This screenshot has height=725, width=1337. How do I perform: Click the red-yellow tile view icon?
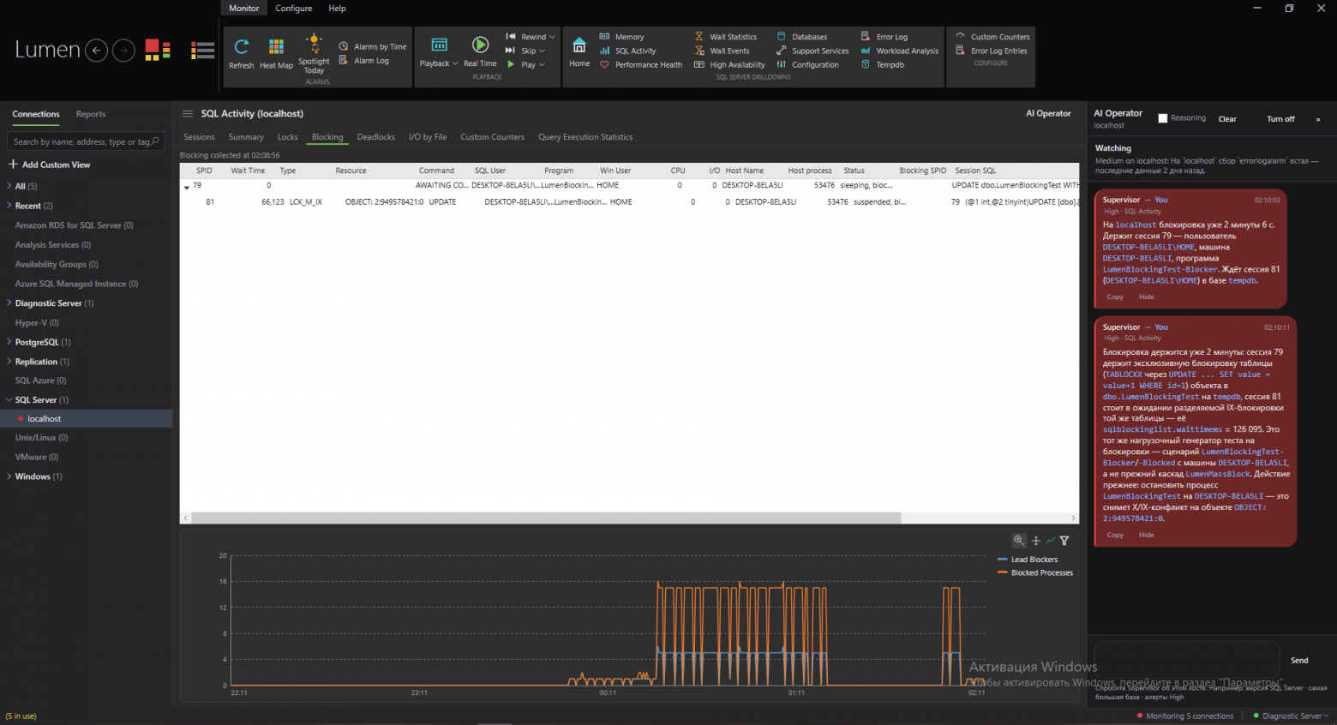(158, 50)
